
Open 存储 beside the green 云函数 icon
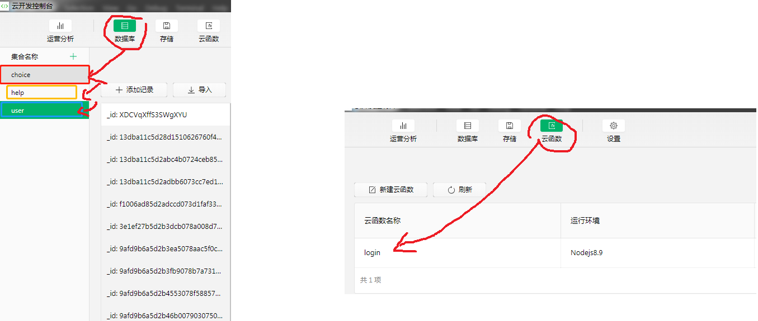tap(509, 126)
